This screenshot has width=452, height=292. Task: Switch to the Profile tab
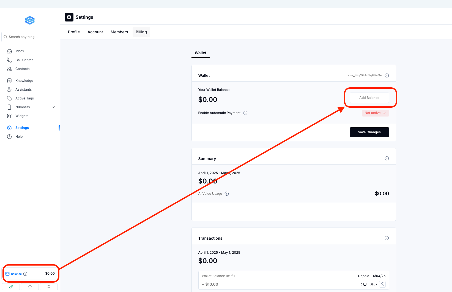pyautogui.click(x=74, y=32)
